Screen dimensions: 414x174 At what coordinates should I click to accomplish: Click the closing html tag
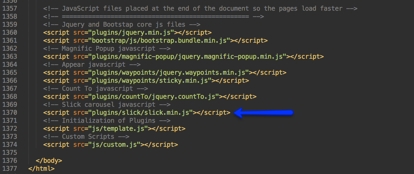tap(41, 169)
